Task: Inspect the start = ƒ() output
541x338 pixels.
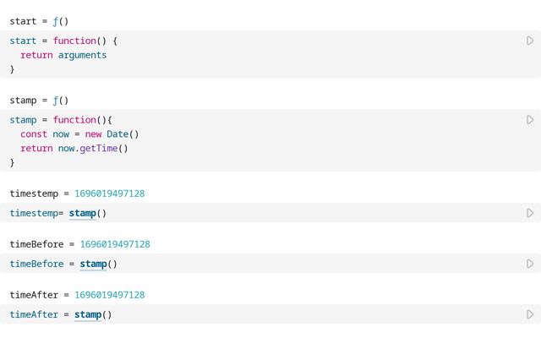Action: (x=39, y=20)
